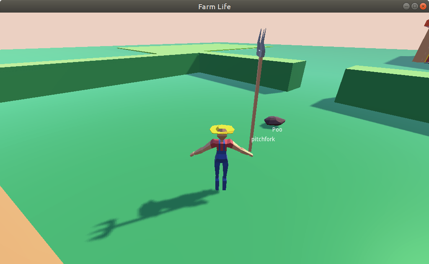Select the pitchfork's metal tines
429x264 pixels.
[261, 43]
